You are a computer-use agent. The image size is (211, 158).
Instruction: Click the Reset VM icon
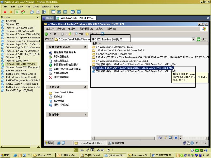tap(23, 12)
